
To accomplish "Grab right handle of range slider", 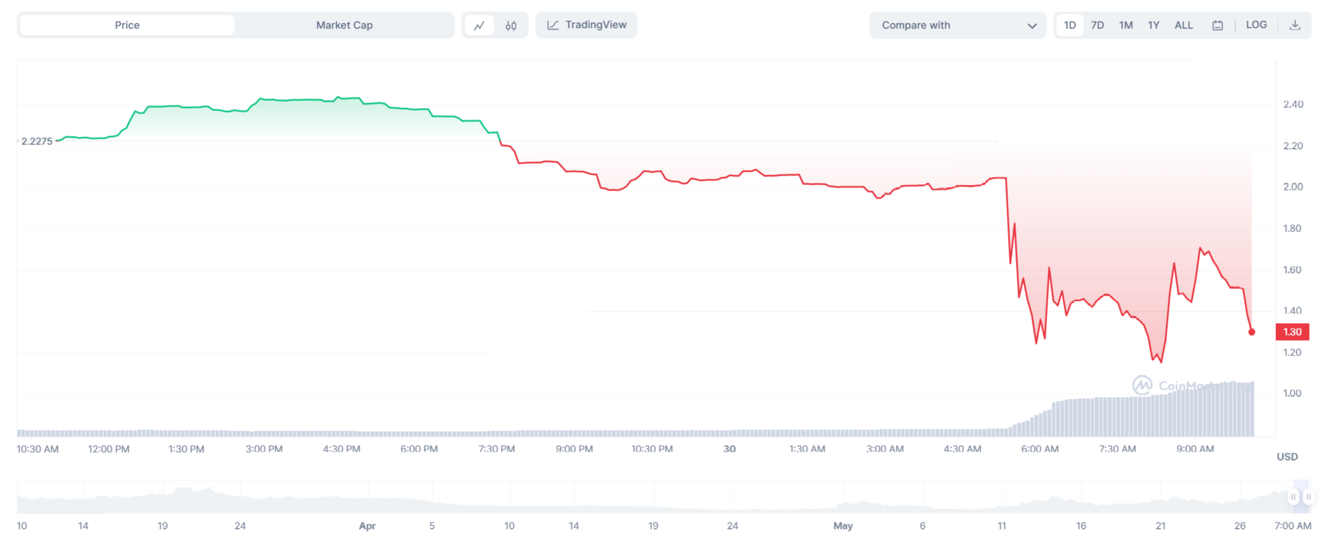I will 1309,497.
